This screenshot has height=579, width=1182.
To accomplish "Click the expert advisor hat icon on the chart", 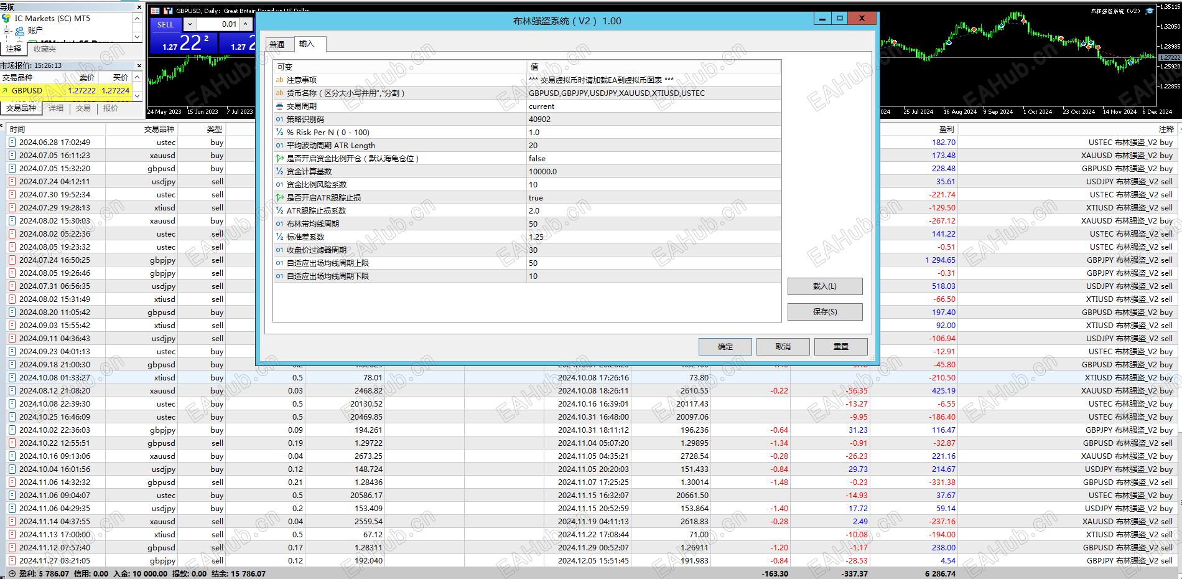I will pos(1150,11).
